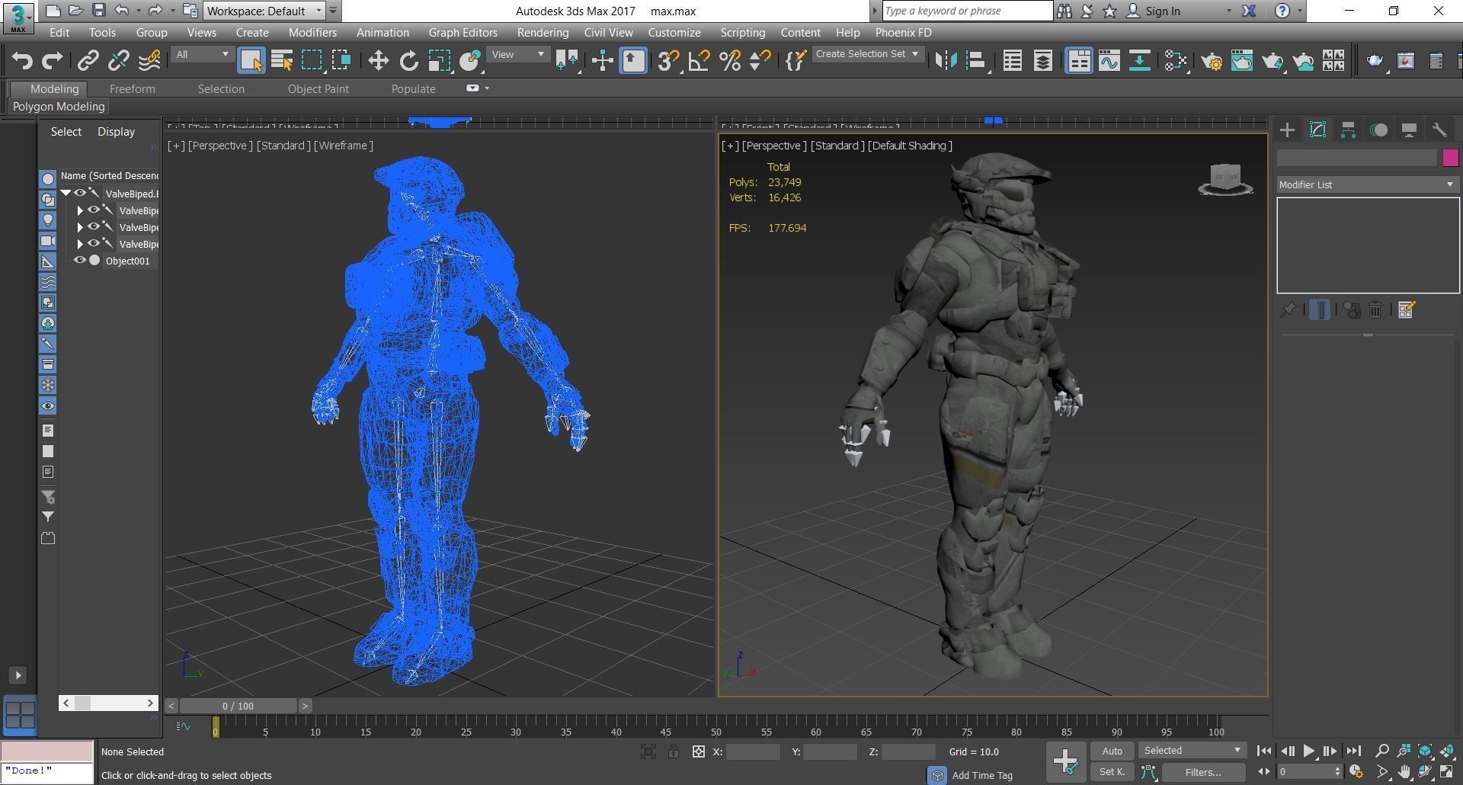
Task: Toggle Selection Lock padlock icon
Action: point(674,752)
